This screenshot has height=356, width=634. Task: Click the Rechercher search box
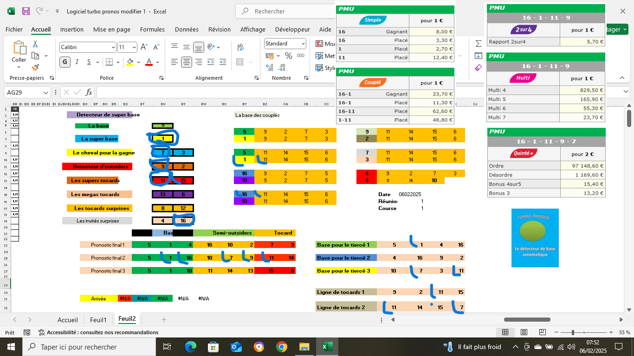286,11
